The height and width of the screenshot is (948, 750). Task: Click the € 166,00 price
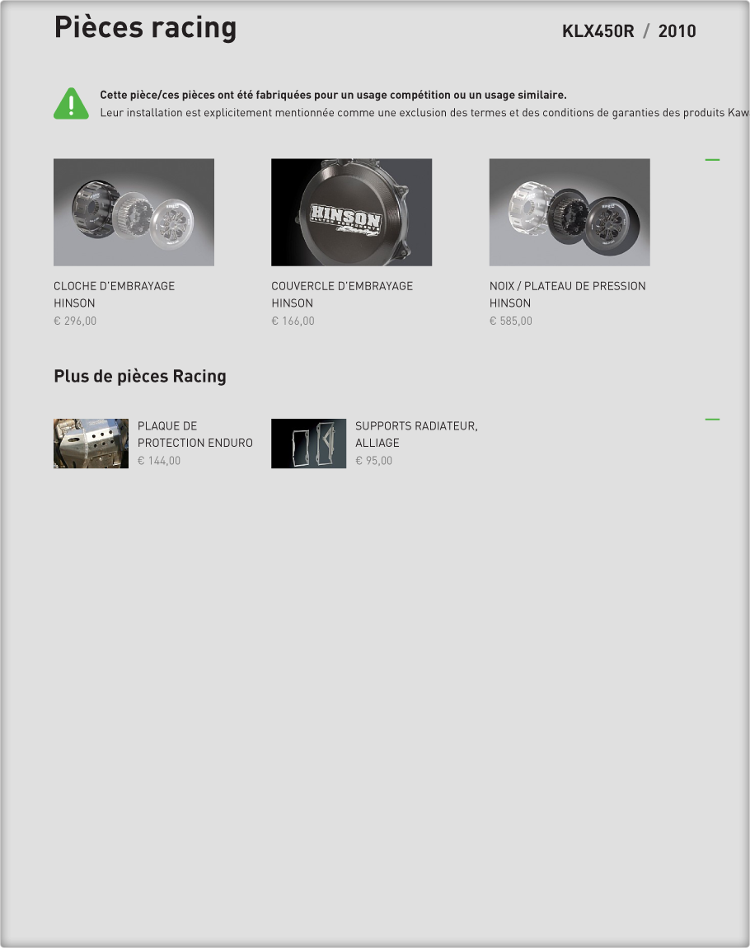coord(293,321)
